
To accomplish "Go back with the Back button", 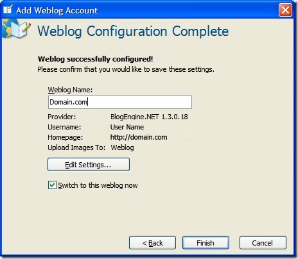I will click(152, 243).
